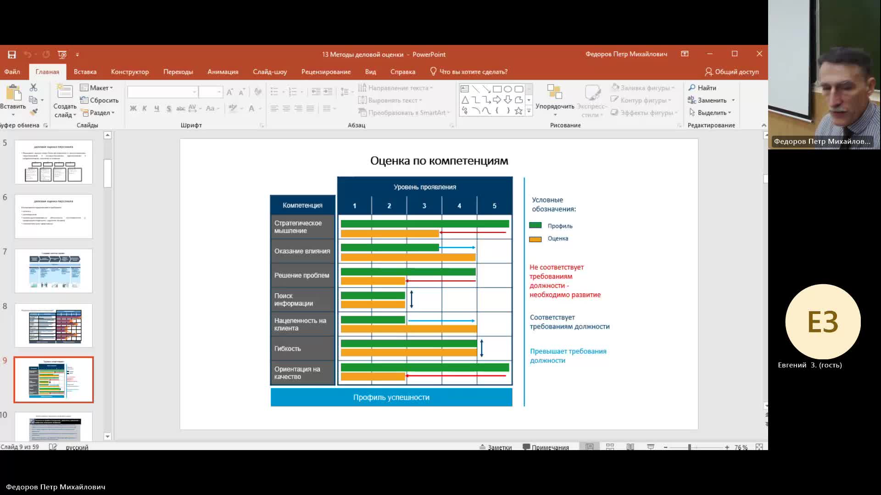
Task: Click spell check icon in status bar
Action: tap(53, 447)
